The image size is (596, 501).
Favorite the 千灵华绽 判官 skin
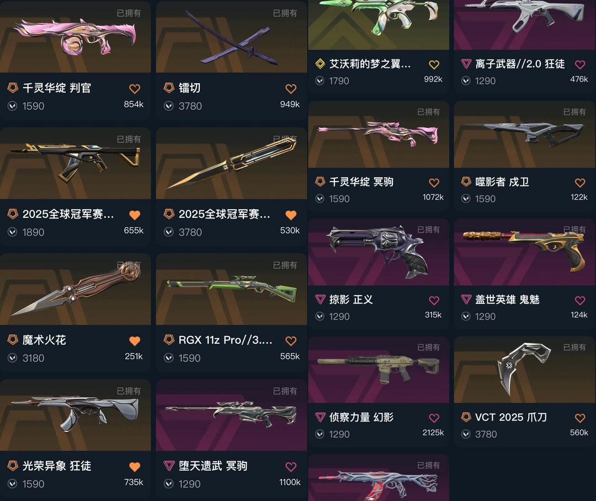pos(135,89)
